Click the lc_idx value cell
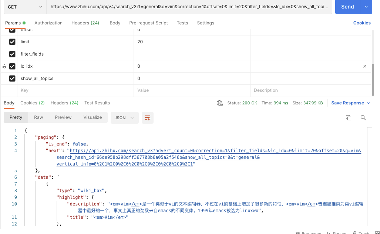The image size is (380, 234). pos(192,66)
